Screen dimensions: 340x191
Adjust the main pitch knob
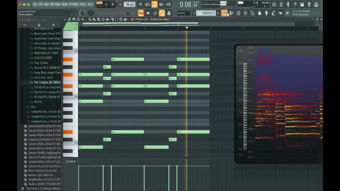click(91, 13)
